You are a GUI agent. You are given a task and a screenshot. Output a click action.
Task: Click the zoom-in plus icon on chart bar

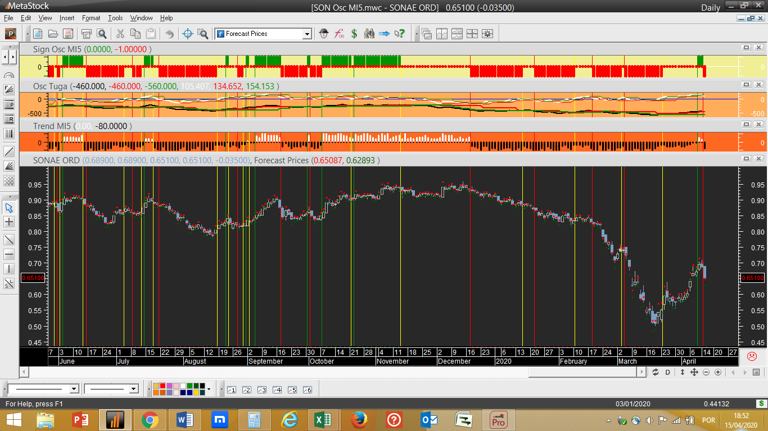718,372
